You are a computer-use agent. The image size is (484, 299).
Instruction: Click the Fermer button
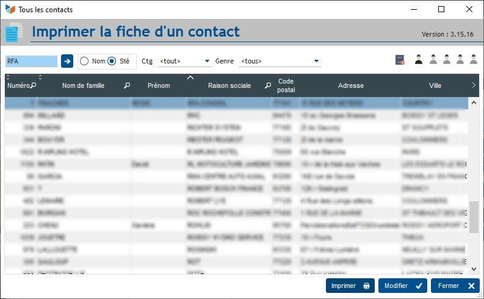pos(455,286)
